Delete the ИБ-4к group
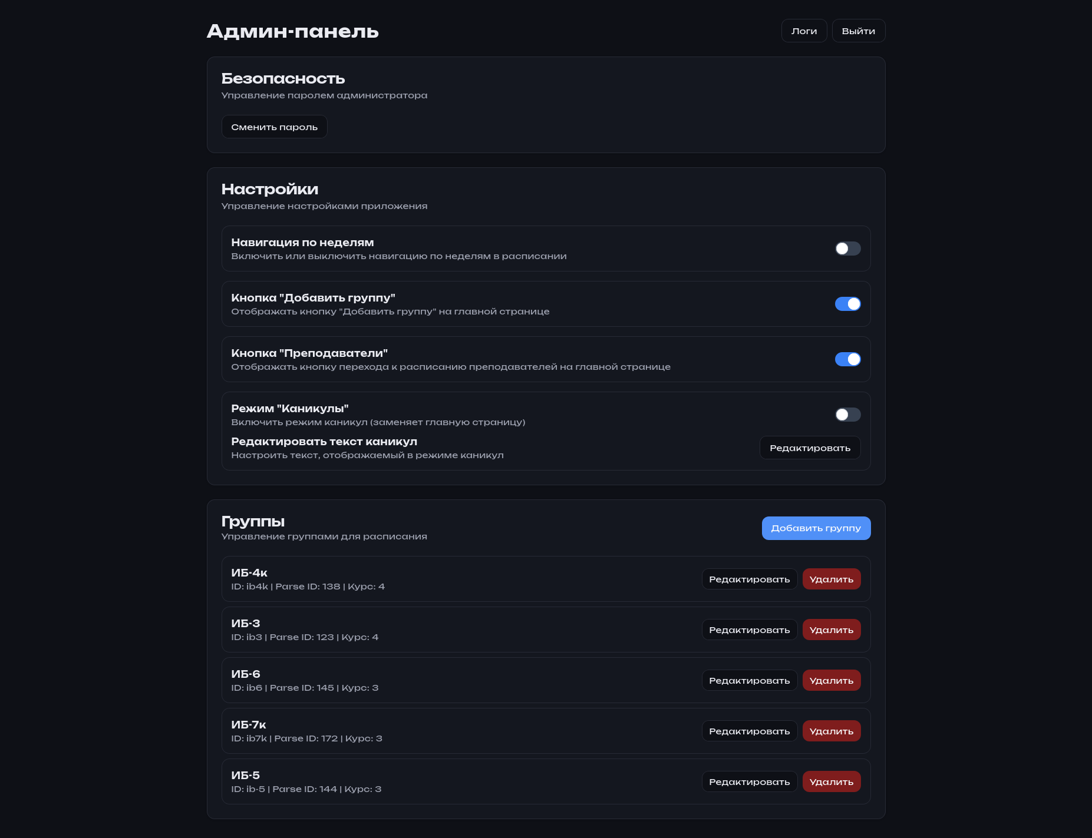Viewport: 1092px width, 838px height. click(831, 579)
